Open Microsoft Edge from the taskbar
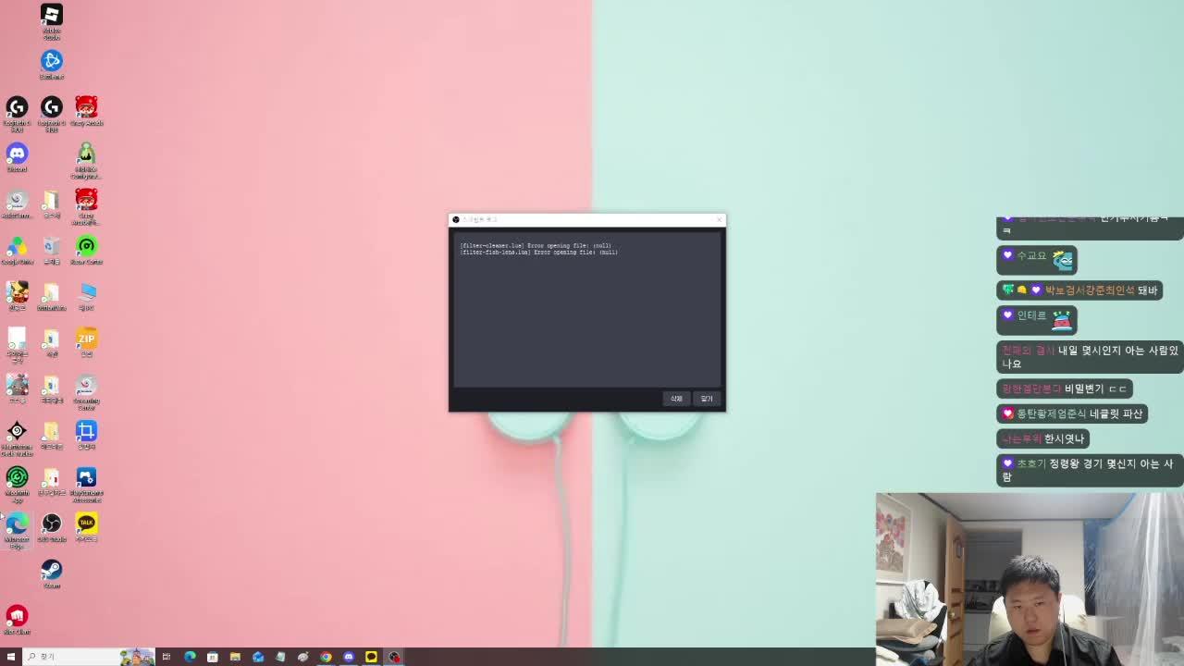Image resolution: width=1184 pixels, height=666 pixels. tap(190, 657)
